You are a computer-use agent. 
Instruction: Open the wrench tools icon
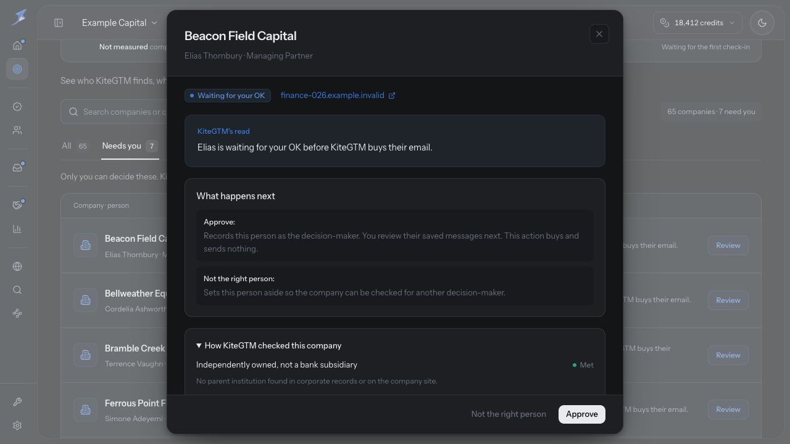pyautogui.click(x=17, y=402)
